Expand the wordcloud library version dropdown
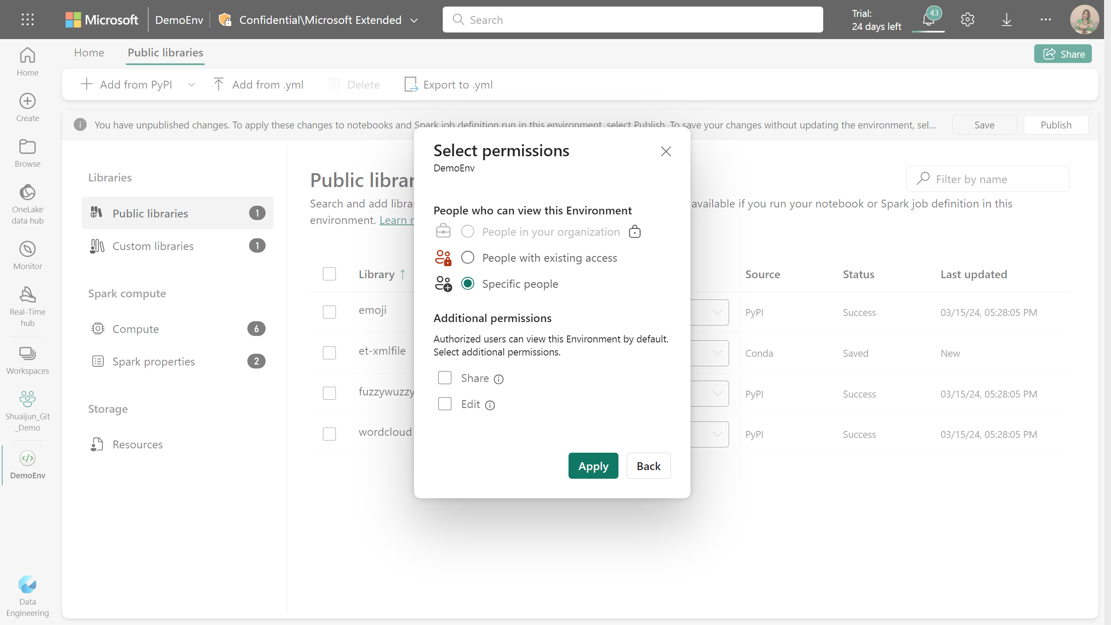Screen dimensions: 1111x625 pyautogui.click(x=717, y=434)
